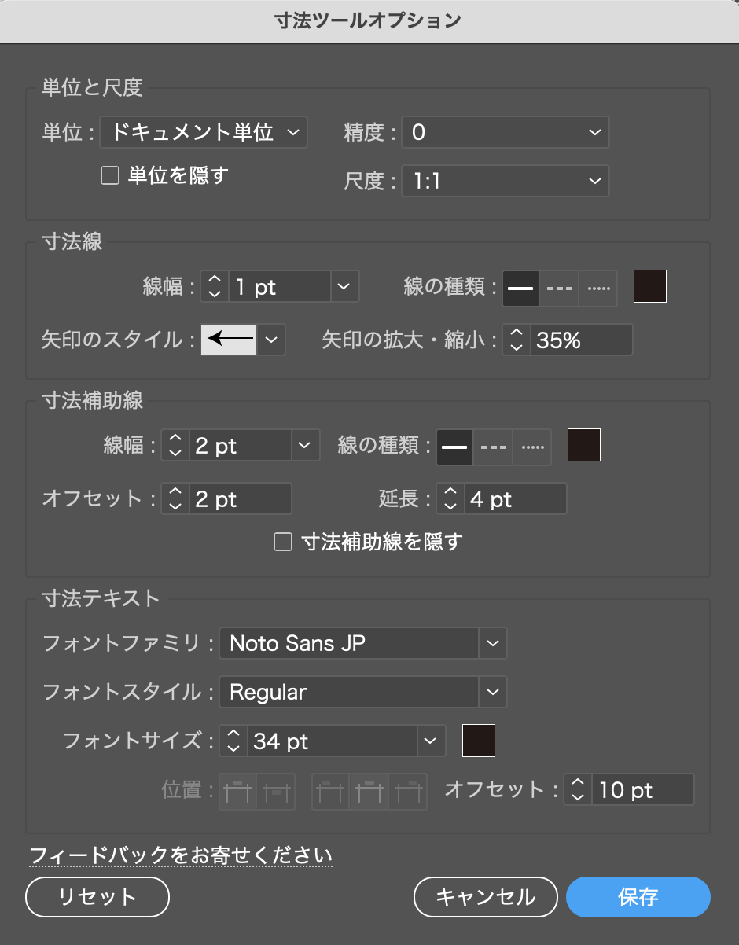Select dotted line style for 寸法補助線

(x=531, y=446)
